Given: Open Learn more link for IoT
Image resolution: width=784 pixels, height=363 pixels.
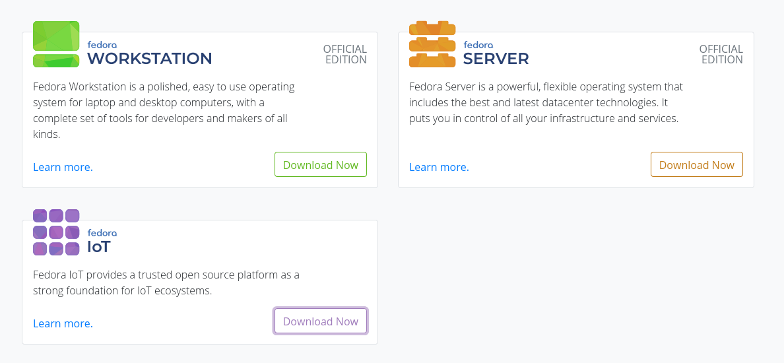Looking at the screenshot, I should pyautogui.click(x=63, y=323).
